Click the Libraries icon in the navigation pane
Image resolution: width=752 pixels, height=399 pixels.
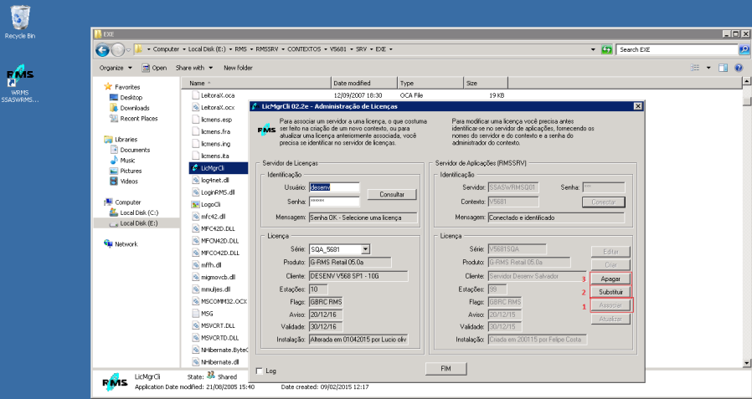(x=108, y=140)
